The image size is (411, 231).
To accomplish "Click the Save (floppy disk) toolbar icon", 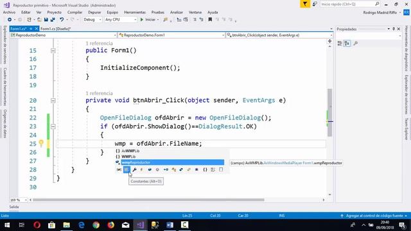I will pos(46,20).
